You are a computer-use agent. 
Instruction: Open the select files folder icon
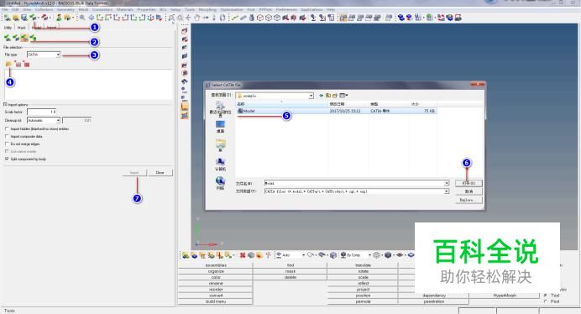pyautogui.click(x=9, y=65)
